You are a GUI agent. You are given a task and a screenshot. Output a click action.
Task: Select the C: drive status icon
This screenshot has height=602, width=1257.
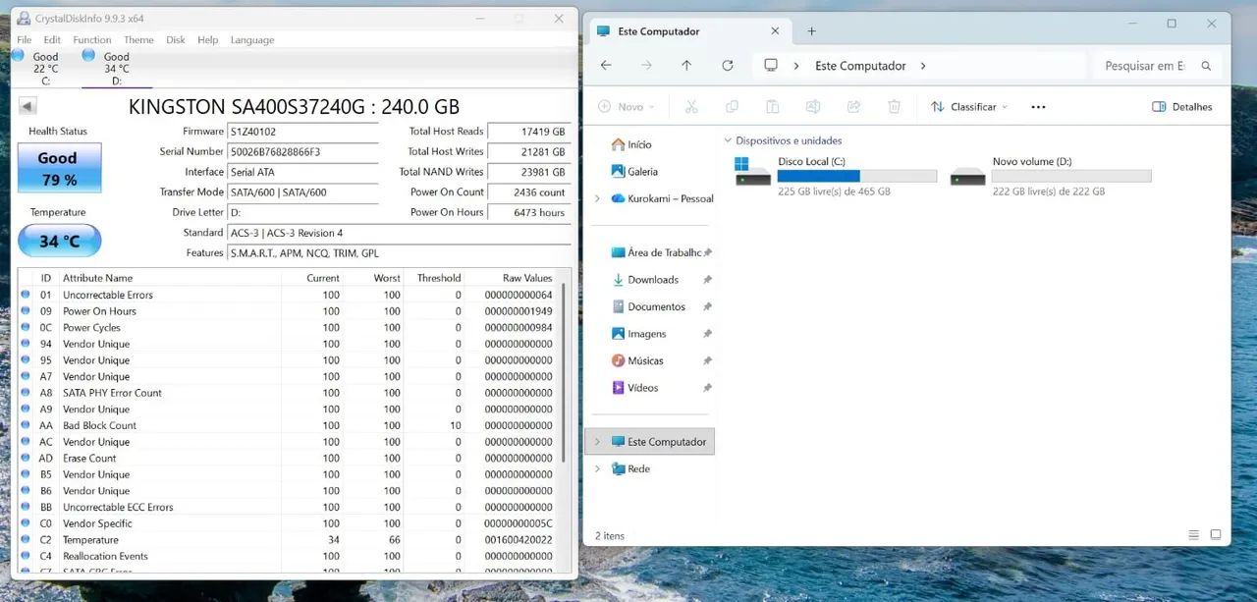click(x=18, y=56)
